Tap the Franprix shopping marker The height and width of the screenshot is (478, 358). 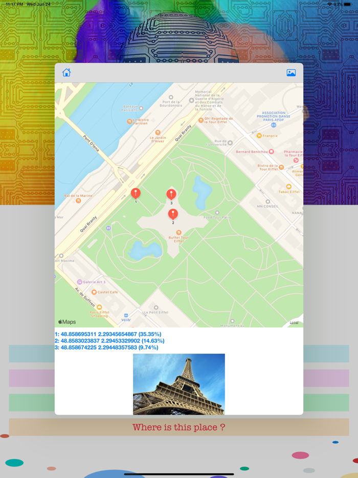click(259, 136)
